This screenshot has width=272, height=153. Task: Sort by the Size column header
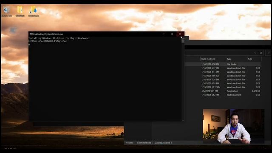click(250, 59)
